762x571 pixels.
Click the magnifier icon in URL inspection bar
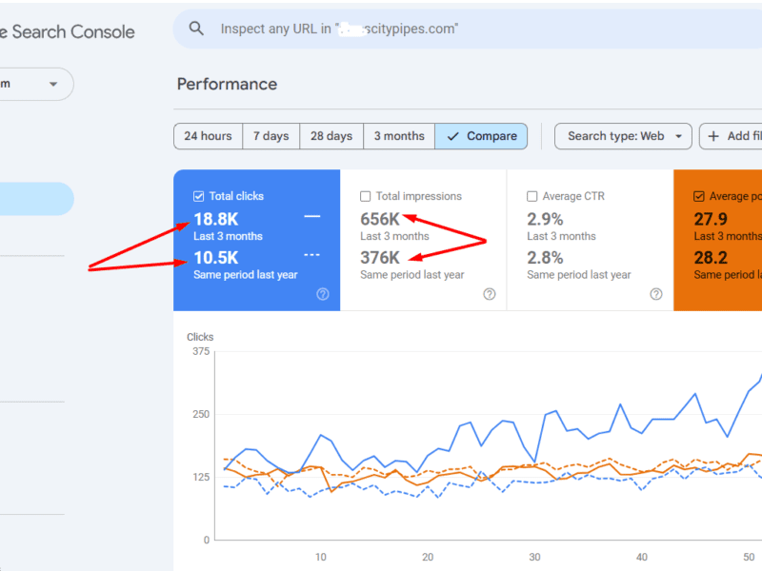coord(197,29)
